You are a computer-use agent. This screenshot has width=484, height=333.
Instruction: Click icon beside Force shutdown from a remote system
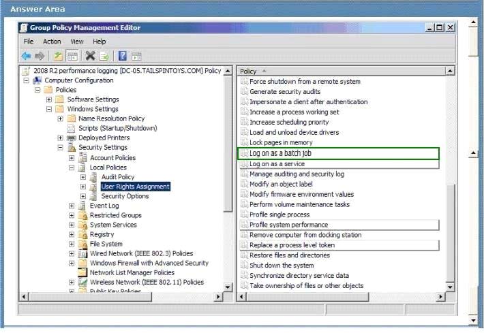(244, 82)
